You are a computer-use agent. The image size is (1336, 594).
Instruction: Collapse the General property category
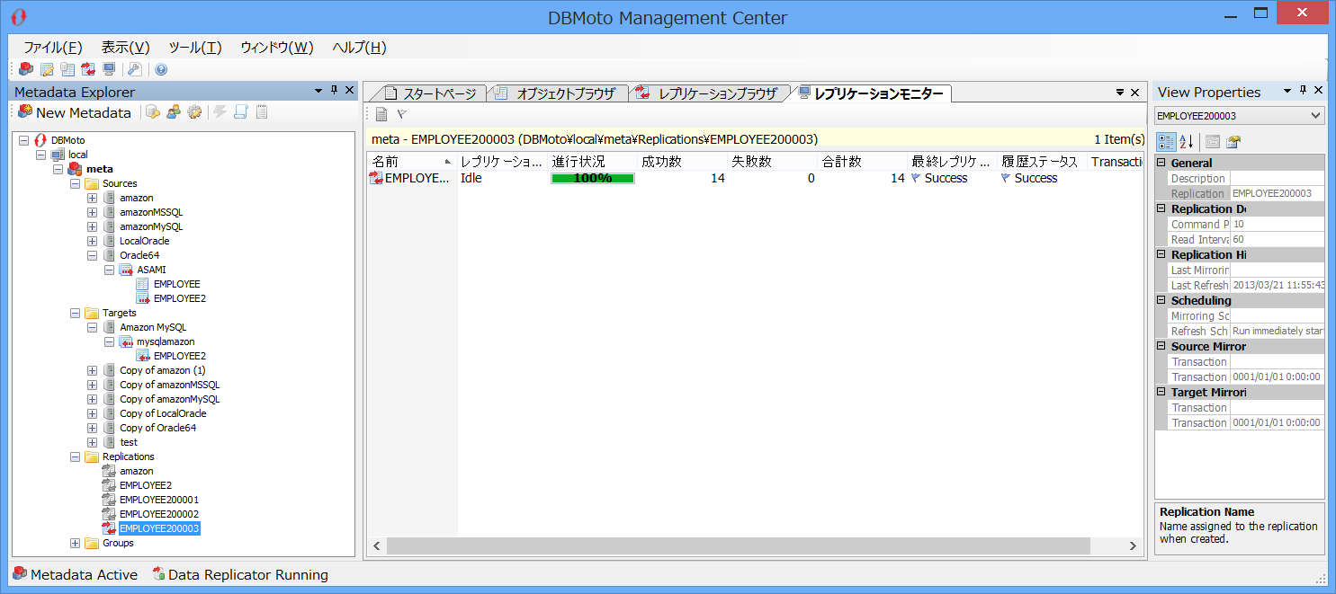tap(1161, 163)
